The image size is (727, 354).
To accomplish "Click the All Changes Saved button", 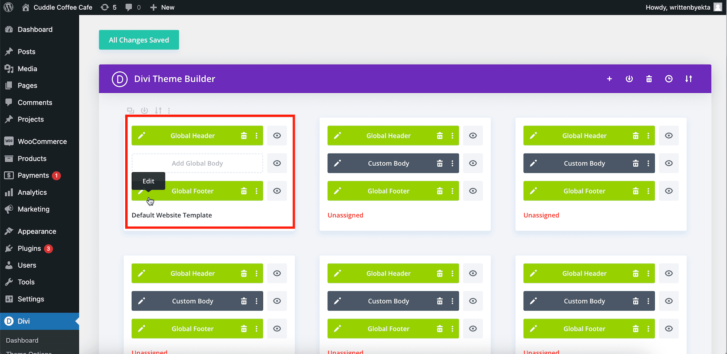I will pyautogui.click(x=139, y=40).
